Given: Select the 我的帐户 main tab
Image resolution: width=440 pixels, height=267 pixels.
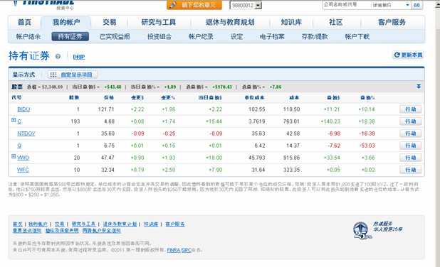Looking at the screenshot, I should 66,23.
